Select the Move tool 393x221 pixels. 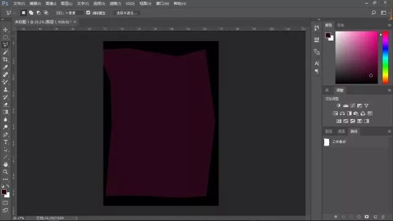6,30
